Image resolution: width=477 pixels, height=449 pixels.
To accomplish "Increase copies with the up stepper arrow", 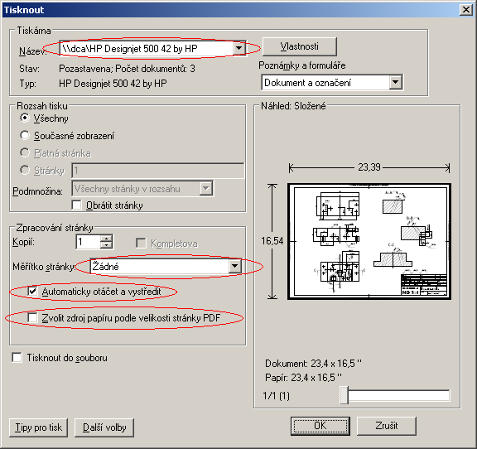I will pos(106,239).
